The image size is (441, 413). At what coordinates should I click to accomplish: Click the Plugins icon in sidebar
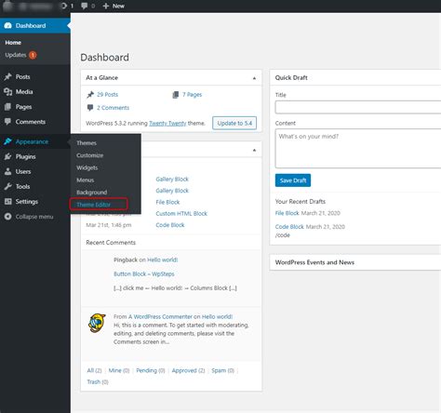click(x=7, y=156)
